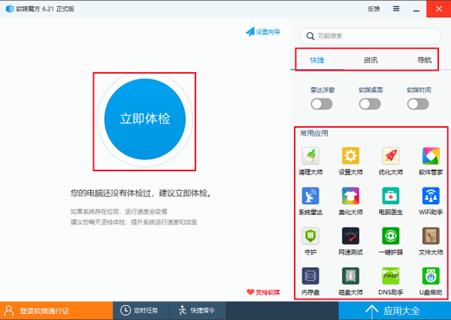Launch 设置大师 gear icon
This screenshot has width=451, height=320.
tap(351, 155)
